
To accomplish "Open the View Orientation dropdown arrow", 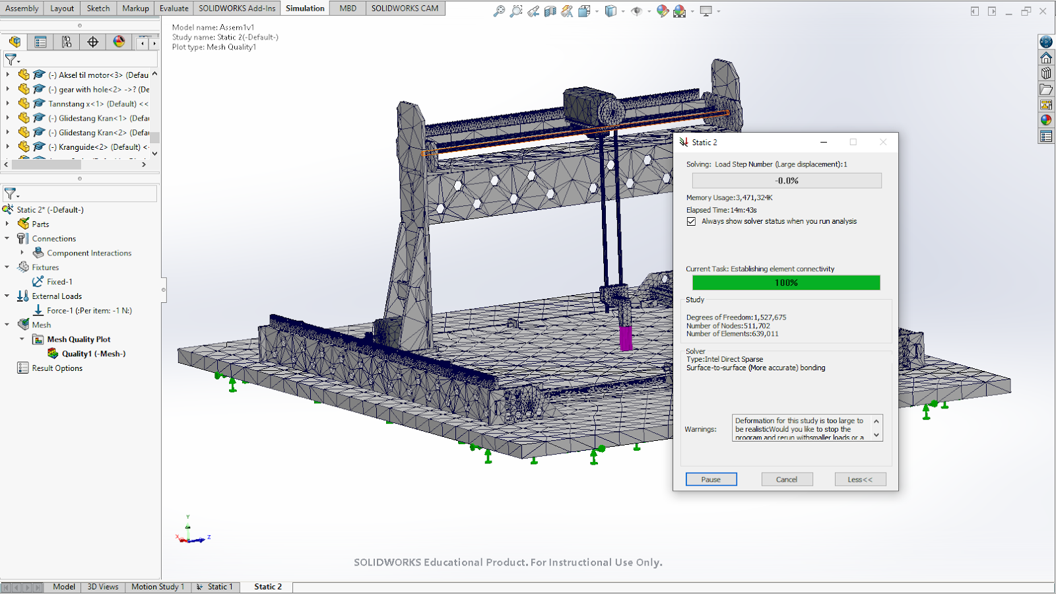I will tap(596, 11).
